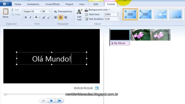Copy the selected text

[x=15, y=14]
